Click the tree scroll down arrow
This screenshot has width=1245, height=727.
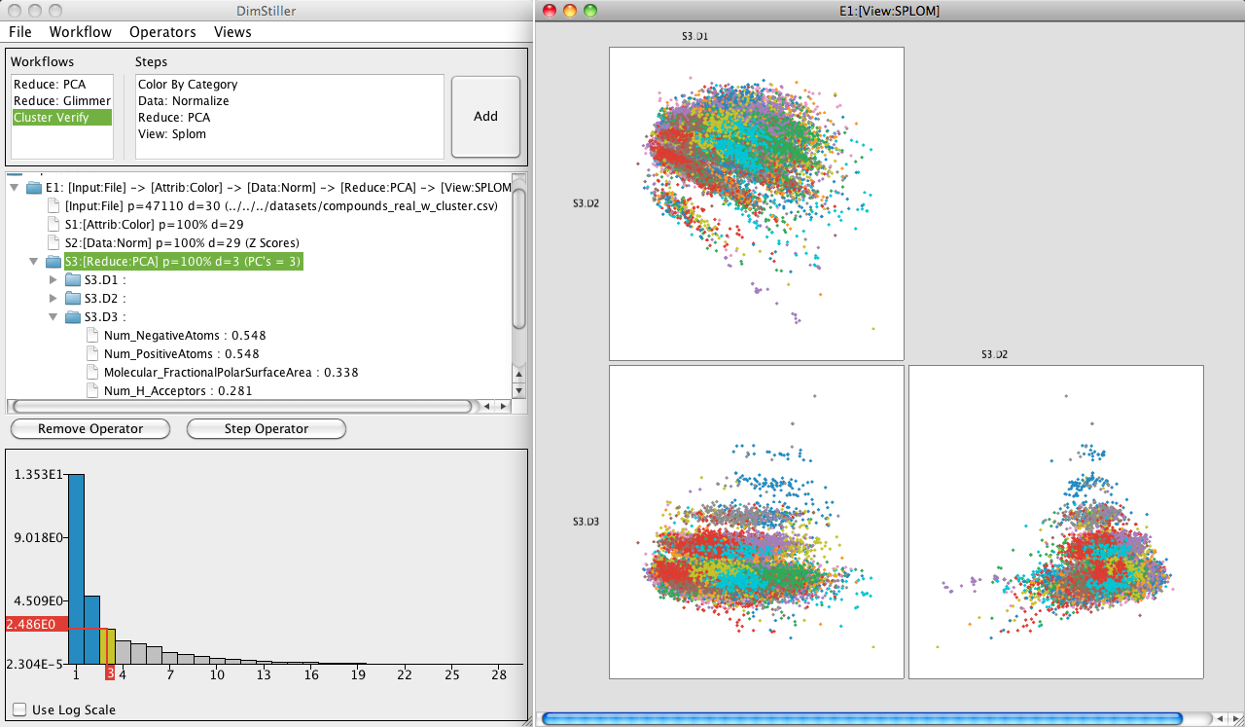519,390
